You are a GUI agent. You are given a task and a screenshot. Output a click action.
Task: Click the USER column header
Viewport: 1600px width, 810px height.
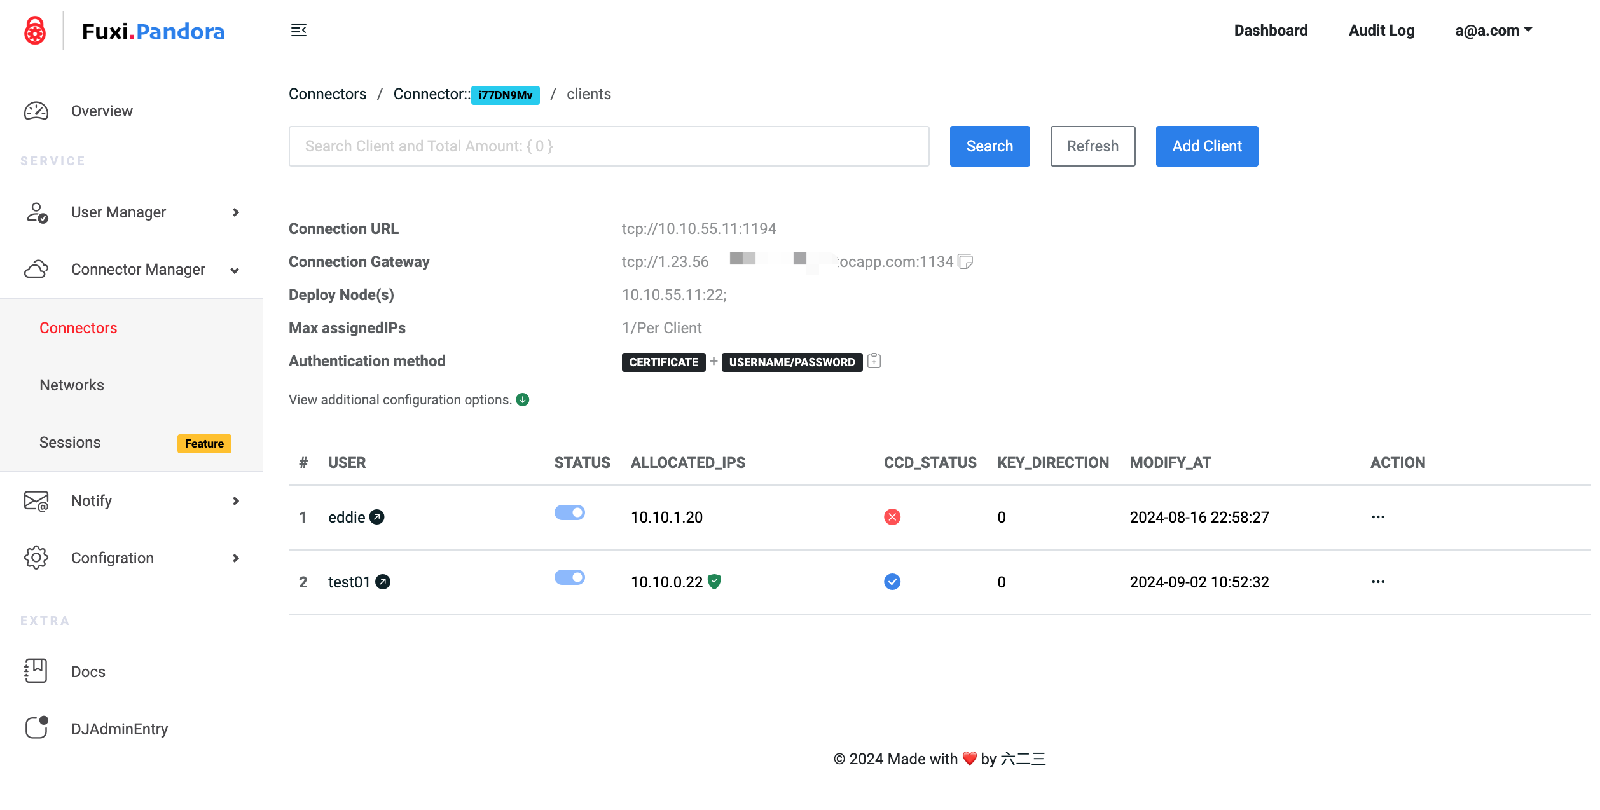pyautogui.click(x=347, y=463)
